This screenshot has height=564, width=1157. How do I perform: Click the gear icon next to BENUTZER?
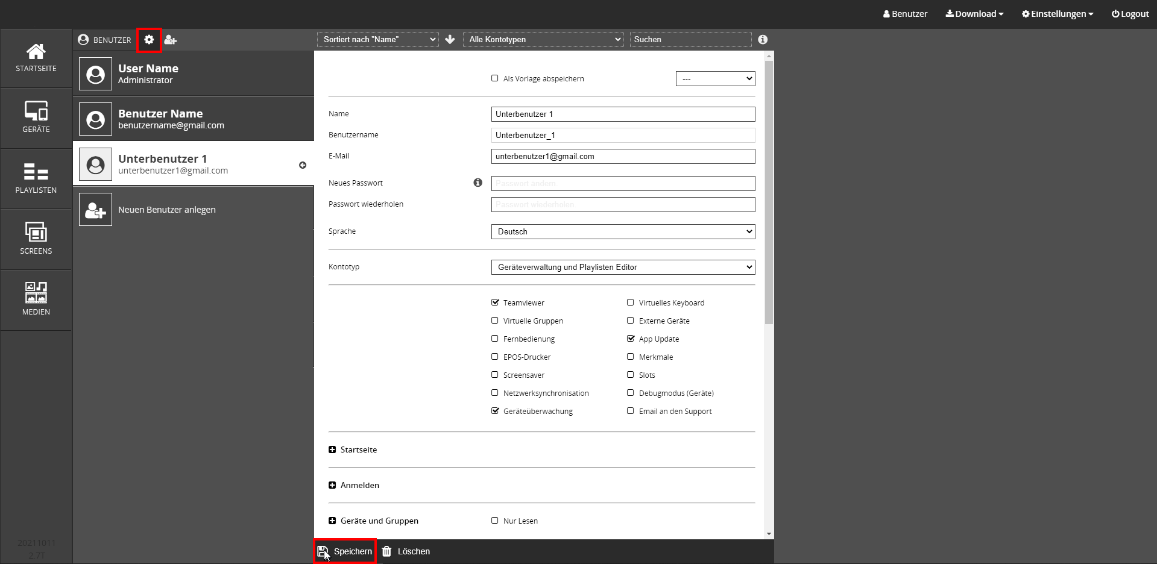(149, 40)
